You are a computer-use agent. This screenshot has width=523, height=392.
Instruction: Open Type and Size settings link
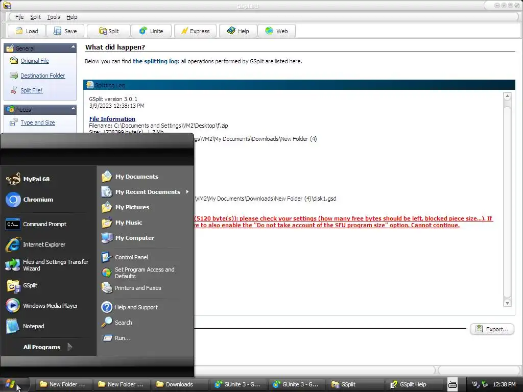38,122
